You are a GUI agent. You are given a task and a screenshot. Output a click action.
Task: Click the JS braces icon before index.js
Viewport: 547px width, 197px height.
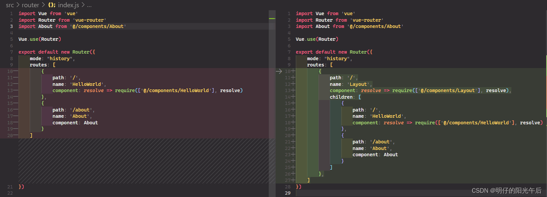52,5
